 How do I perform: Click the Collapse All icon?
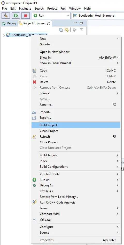tap(61, 30)
